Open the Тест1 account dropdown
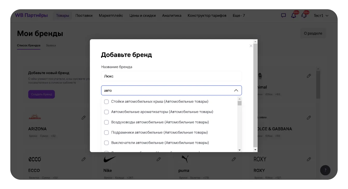Image resolution: width=348 pixels, height=189 pixels. point(321,15)
